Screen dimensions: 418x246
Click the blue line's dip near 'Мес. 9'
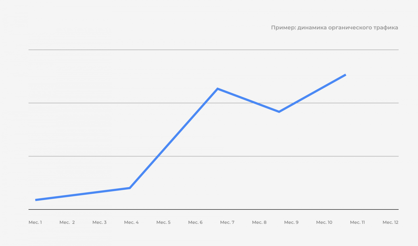click(x=279, y=112)
